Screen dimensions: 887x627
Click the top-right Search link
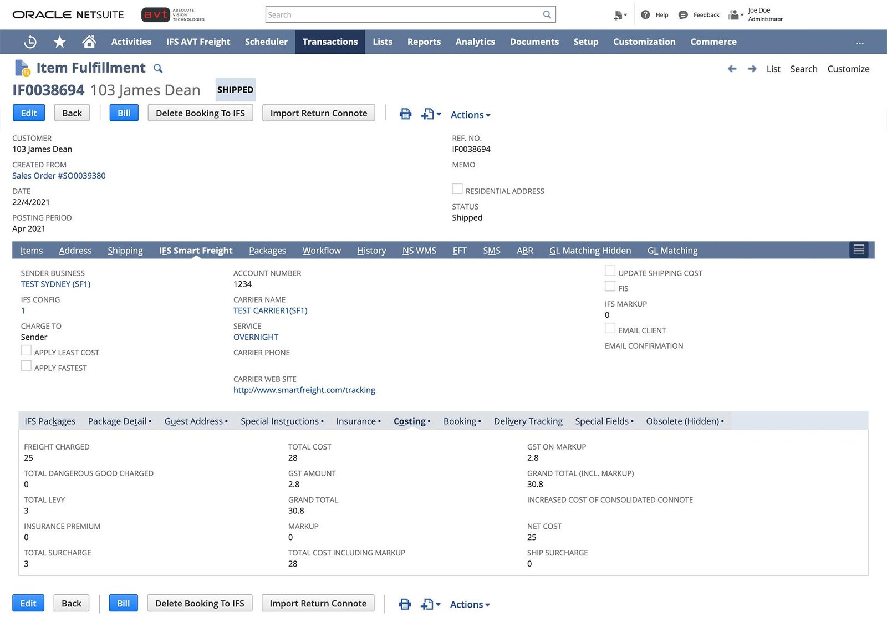tap(803, 69)
